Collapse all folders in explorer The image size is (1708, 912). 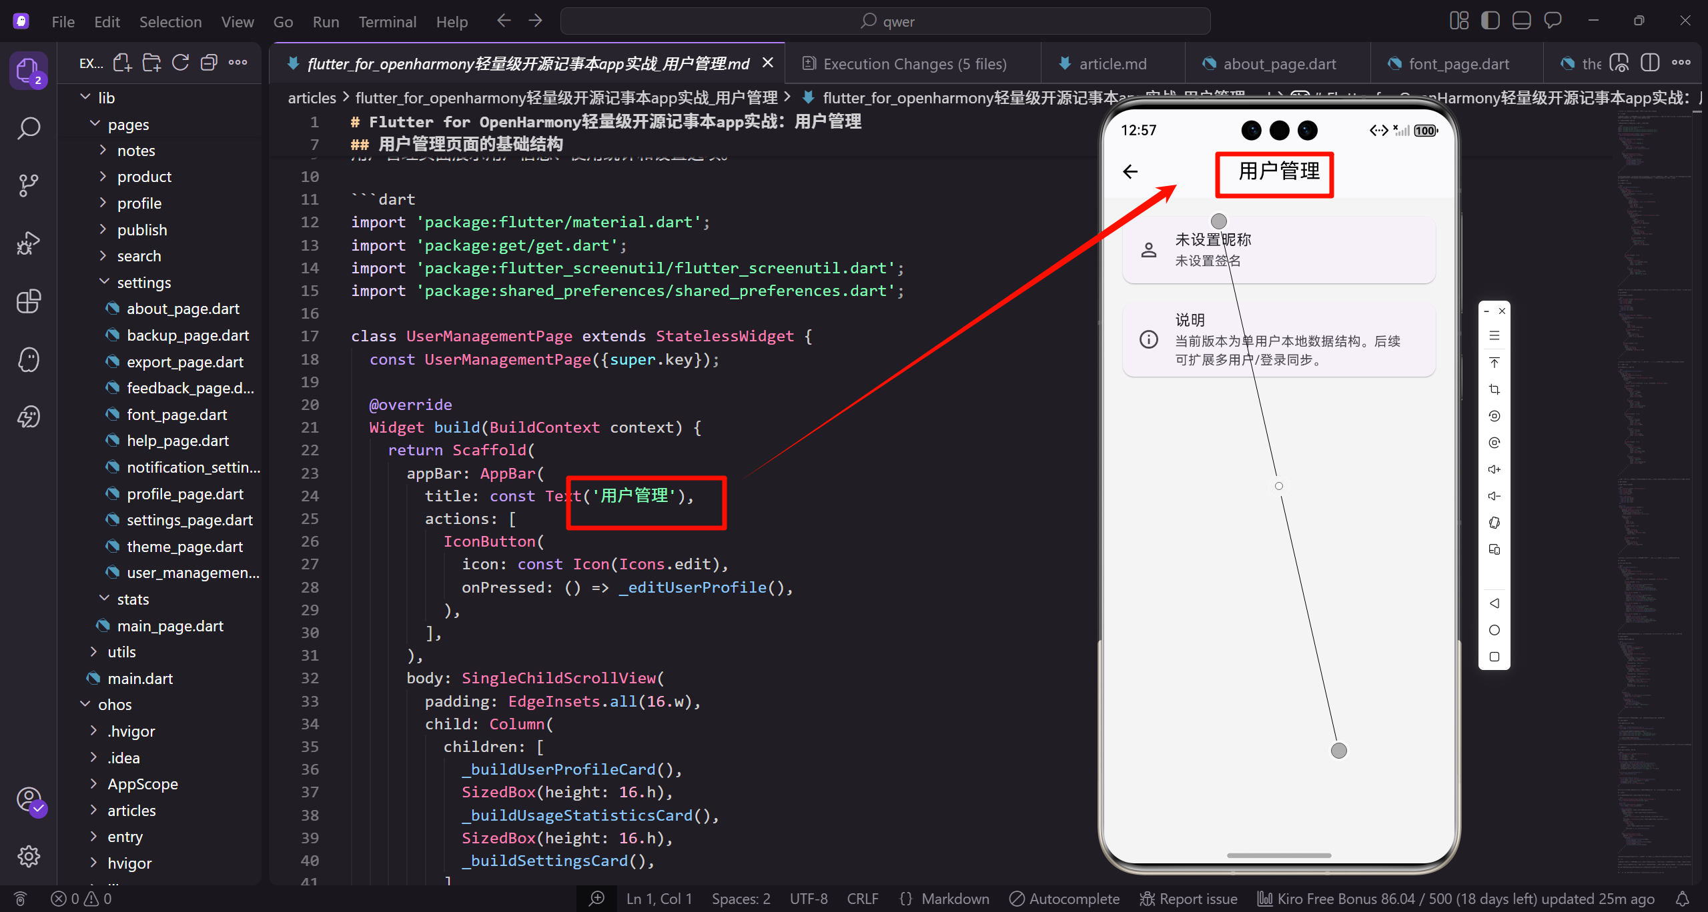(209, 63)
